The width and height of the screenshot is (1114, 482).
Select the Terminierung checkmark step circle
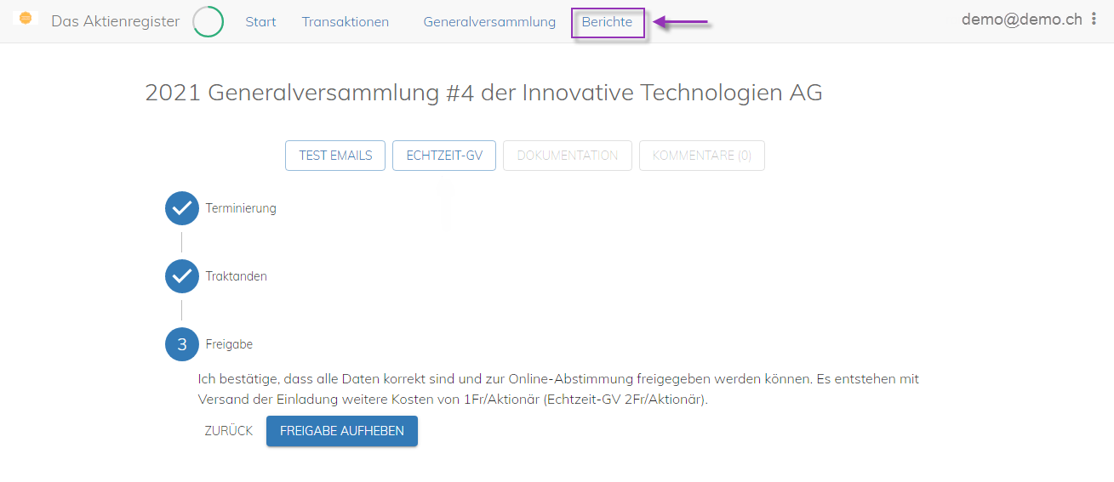[x=182, y=208]
